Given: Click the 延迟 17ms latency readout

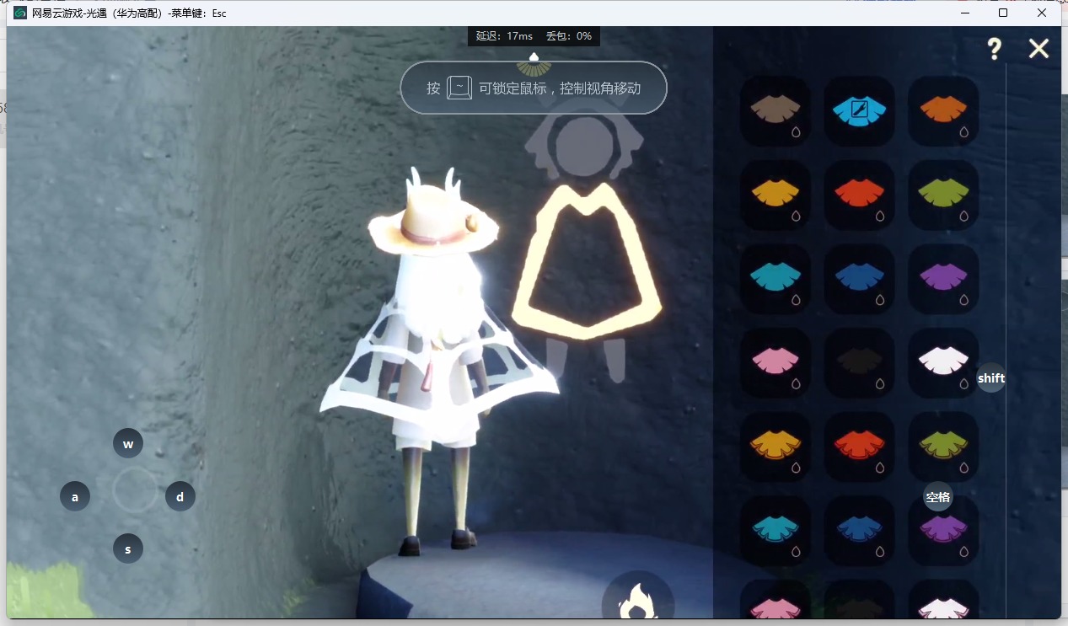Looking at the screenshot, I should (504, 36).
